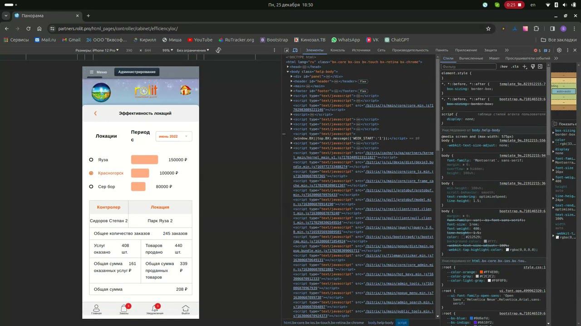Show more DevTools panels chevron
This screenshot has width=581, height=326.
pos(507,50)
